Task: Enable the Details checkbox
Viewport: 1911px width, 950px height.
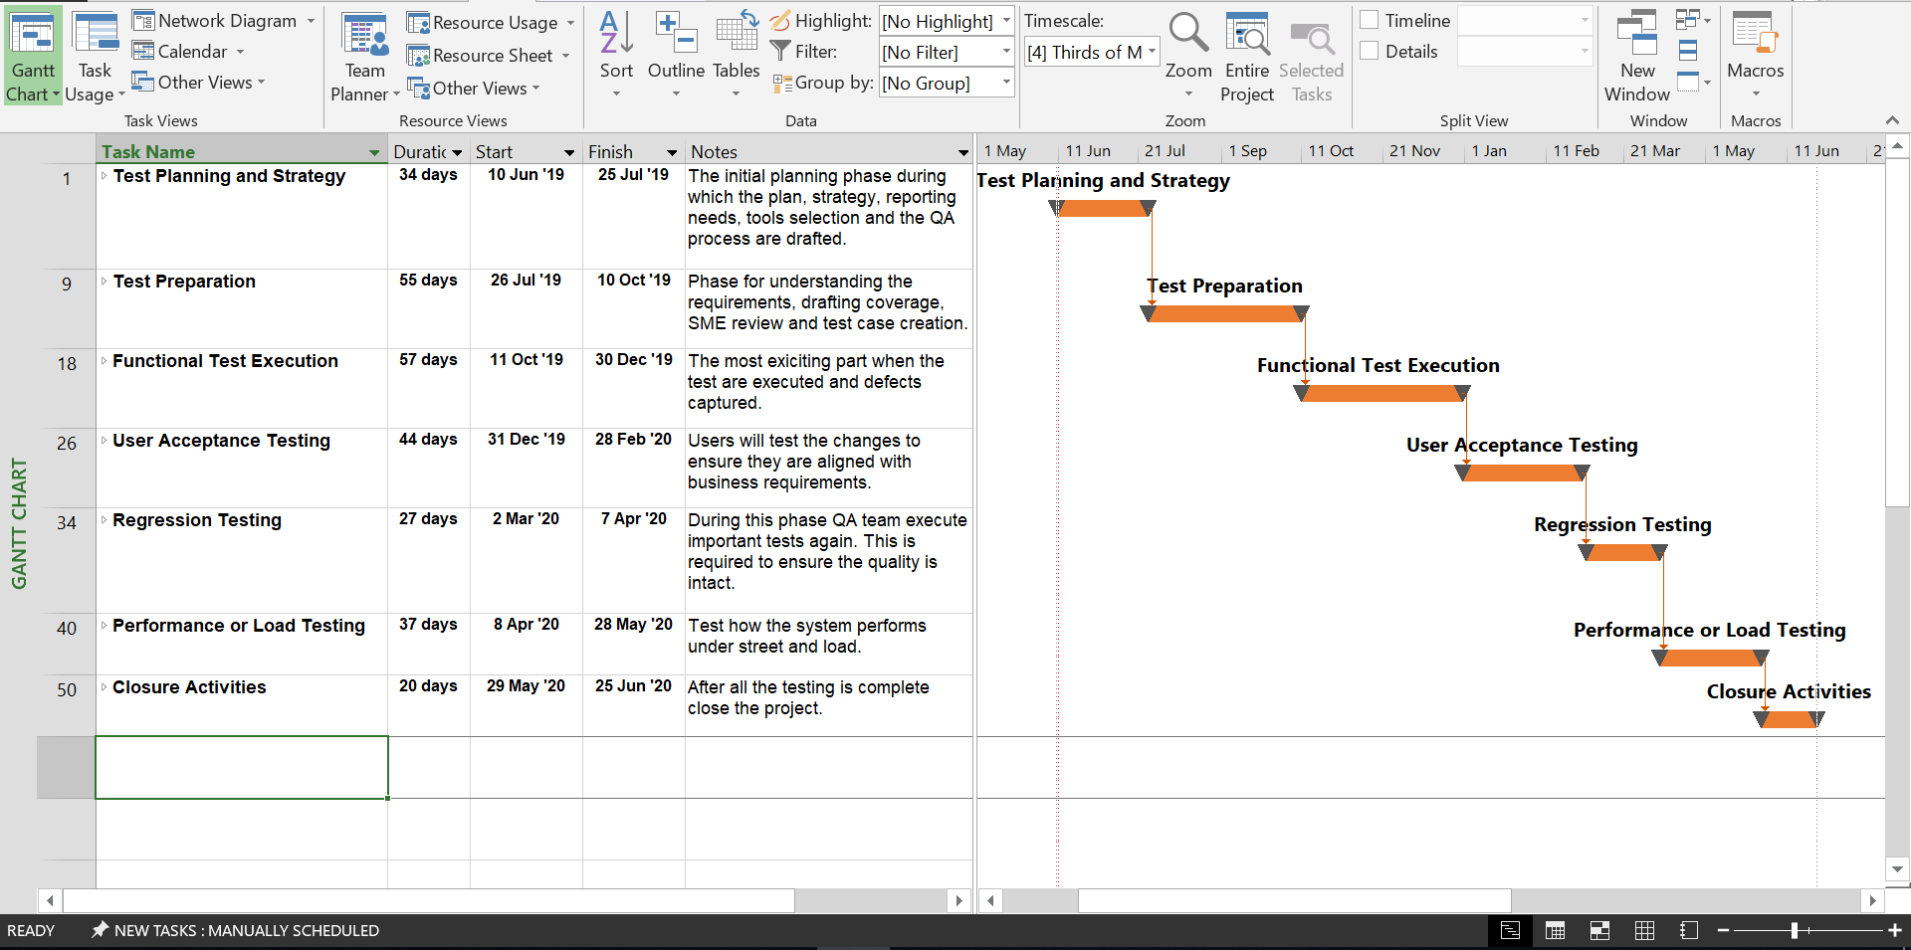Action: click(x=1371, y=50)
